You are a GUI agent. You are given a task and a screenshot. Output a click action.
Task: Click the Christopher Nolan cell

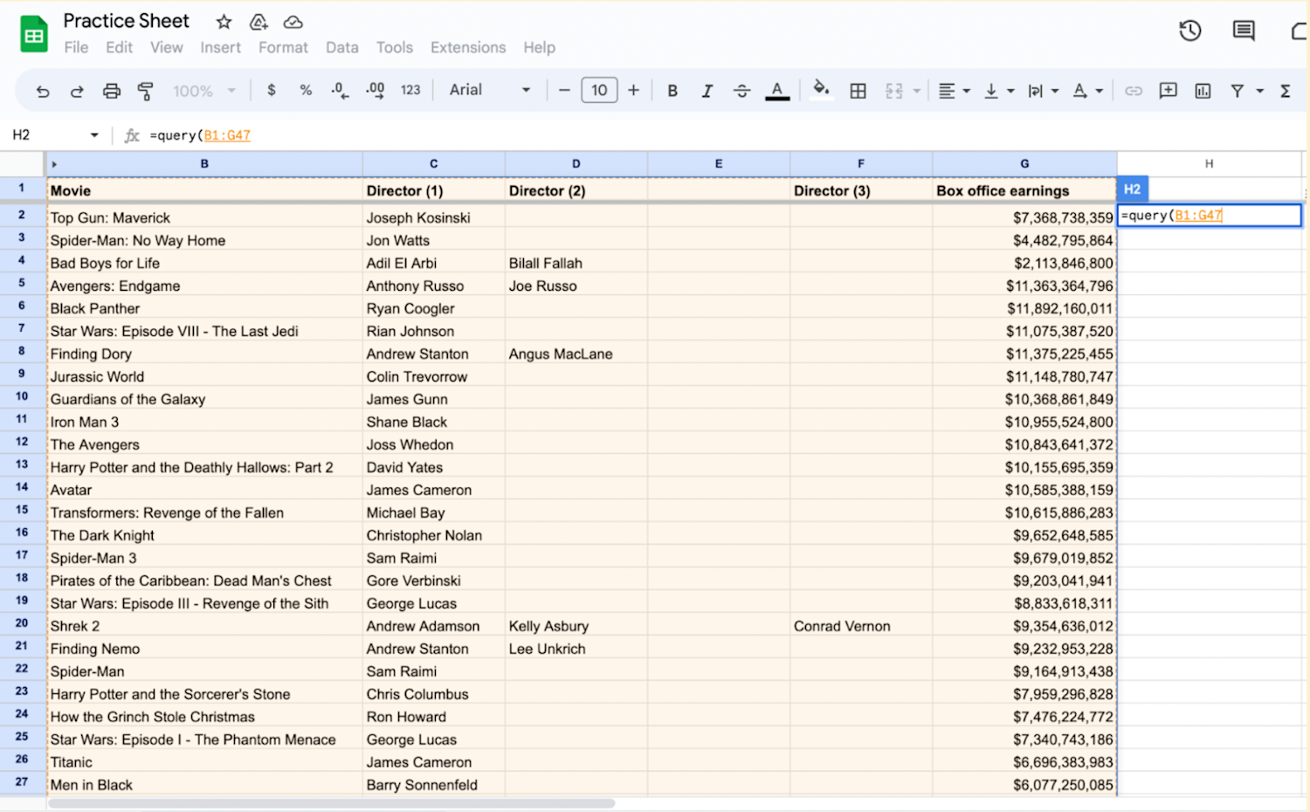[x=433, y=535]
